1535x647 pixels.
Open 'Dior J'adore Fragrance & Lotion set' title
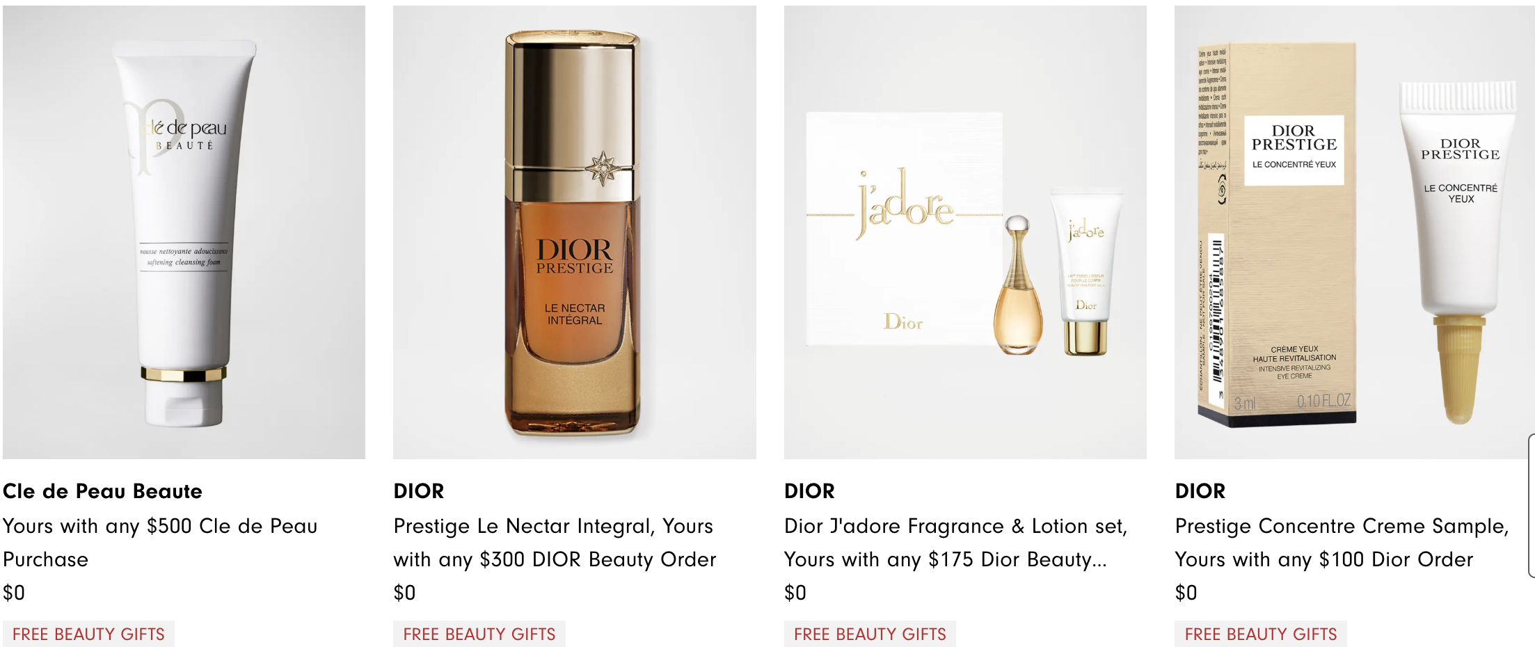(x=955, y=543)
